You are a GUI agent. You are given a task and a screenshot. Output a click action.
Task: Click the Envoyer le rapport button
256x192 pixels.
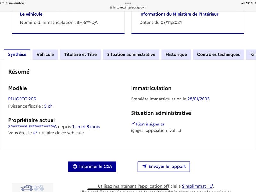pos(164,166)
